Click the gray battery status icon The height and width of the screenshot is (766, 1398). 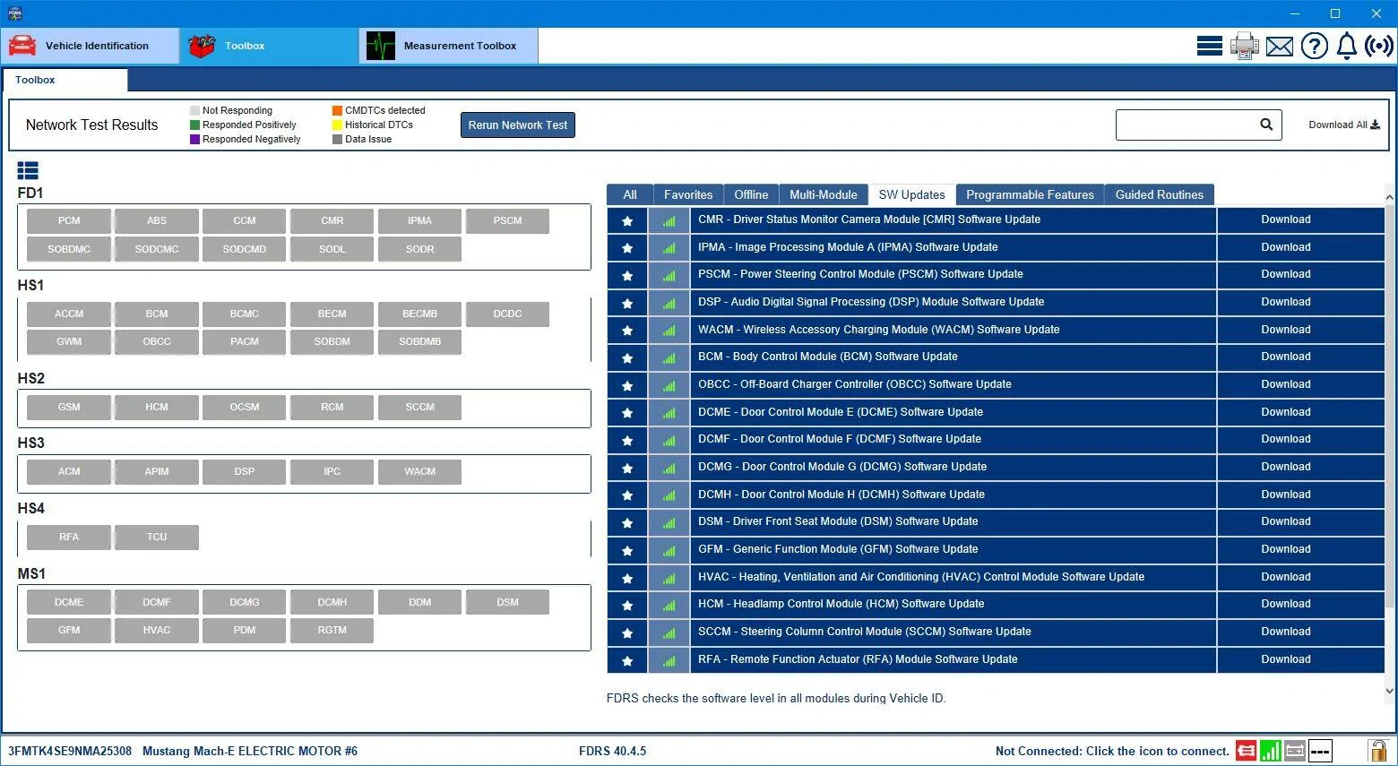click(x=1294, y=751)
